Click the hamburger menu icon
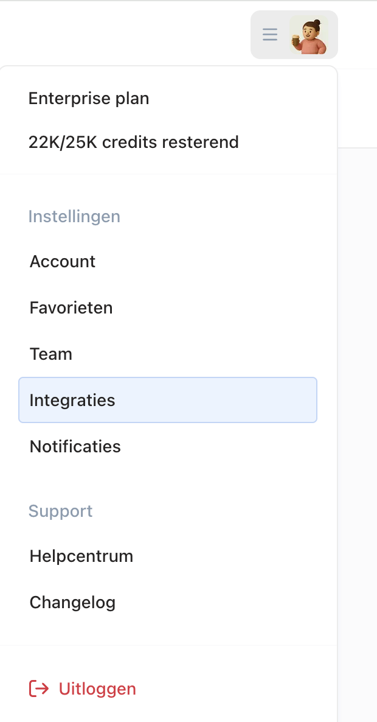This screenshot has height=722, width=377. pyautogui.click(x=270, y=35)
